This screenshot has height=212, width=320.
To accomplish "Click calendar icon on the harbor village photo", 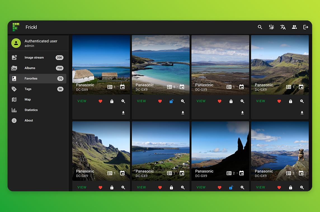I will pos(182,173).
